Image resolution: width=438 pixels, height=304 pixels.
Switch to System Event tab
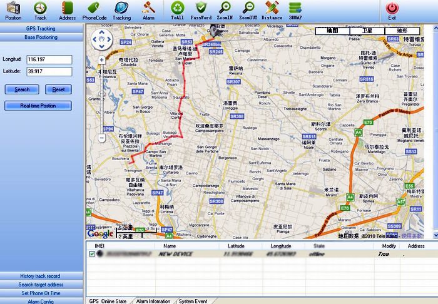193,301
